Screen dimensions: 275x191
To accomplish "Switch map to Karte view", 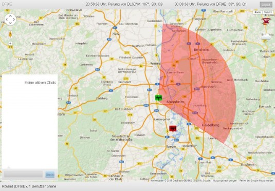I will (258, 12).
